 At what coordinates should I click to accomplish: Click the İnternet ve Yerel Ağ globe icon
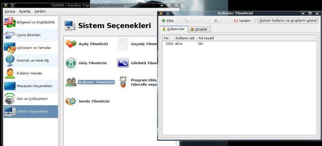[x=9, y=61]
